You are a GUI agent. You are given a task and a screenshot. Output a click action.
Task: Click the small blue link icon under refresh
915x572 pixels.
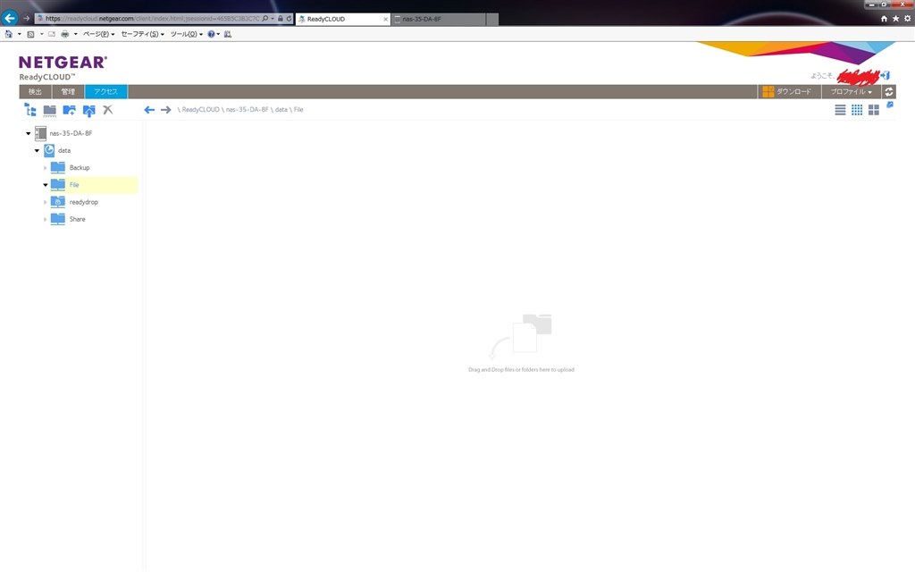coord(890,105)
